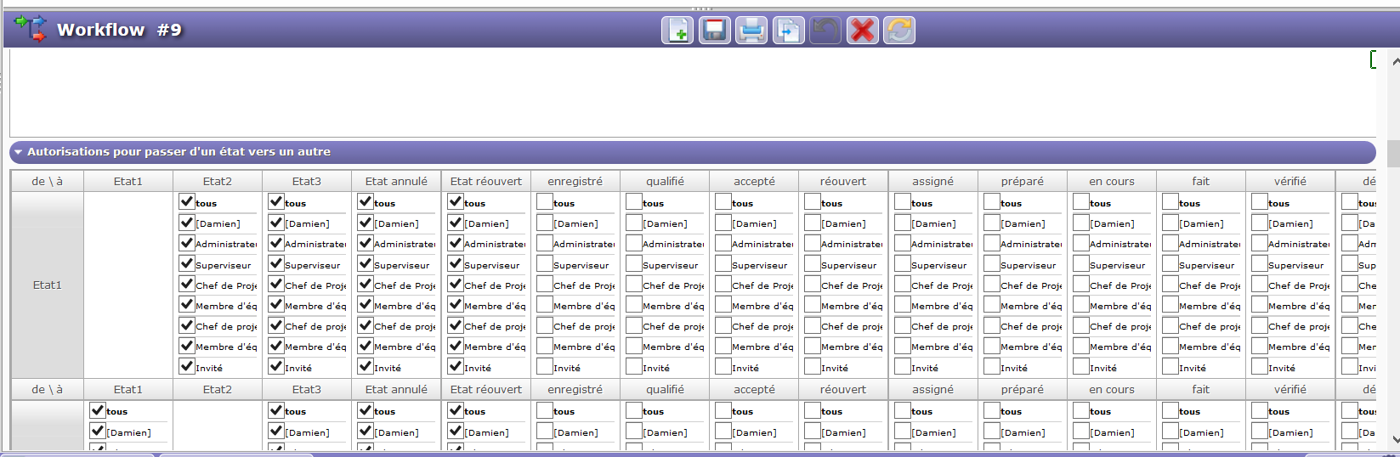
Task: Click the vertical scrollbar up arrow
Action: coord(1394,61)
